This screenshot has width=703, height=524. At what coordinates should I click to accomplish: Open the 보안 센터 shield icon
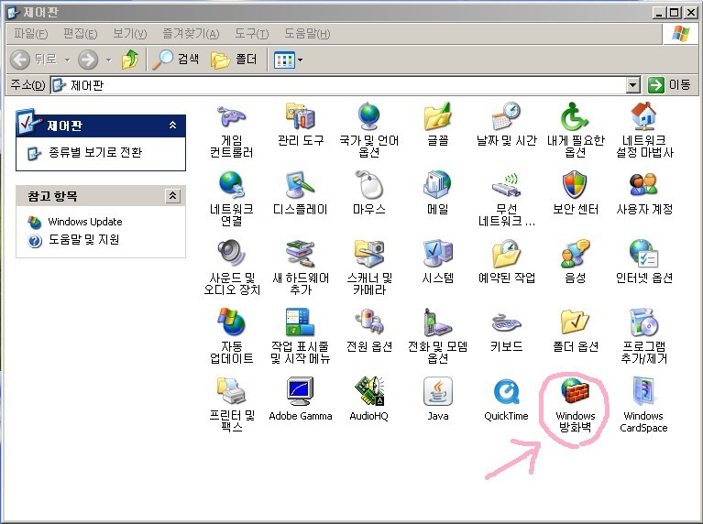click(x=575, y=184)
